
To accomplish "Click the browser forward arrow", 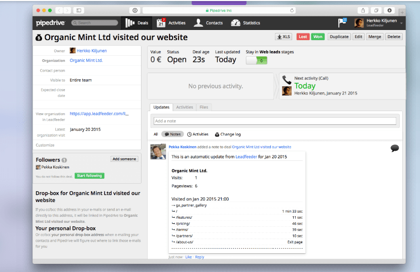I will [67, 11].
